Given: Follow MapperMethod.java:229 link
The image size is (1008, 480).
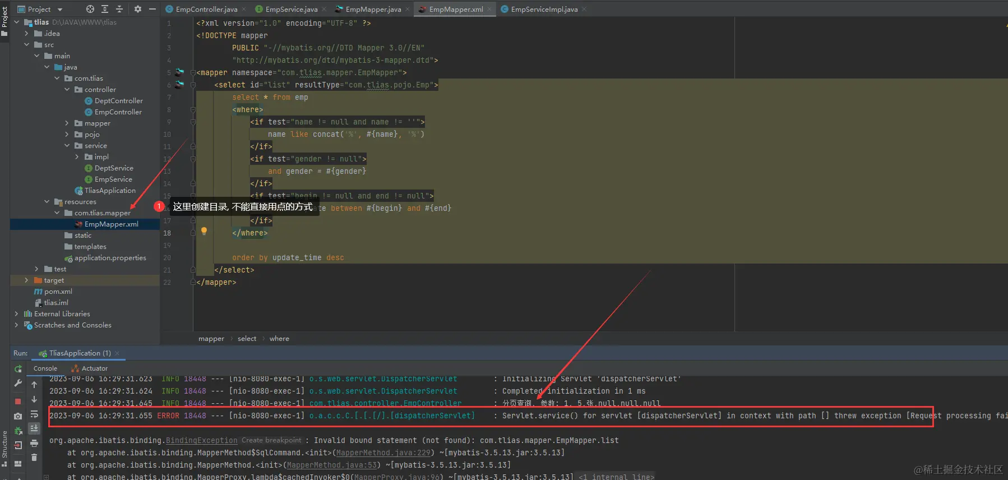Looking at the screenshot, I should [383, 453].
